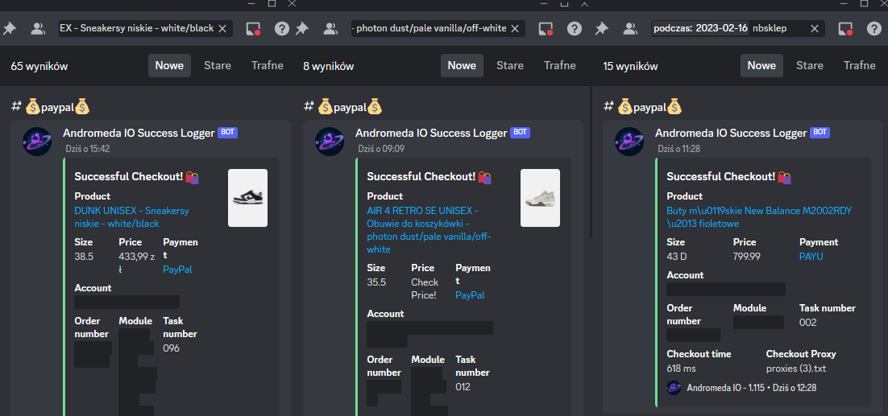Clear search 'photon dust/pale vanilla/off-white' in middle window
This screenshot has width=888, height=416.
click(x=515, y=28)
